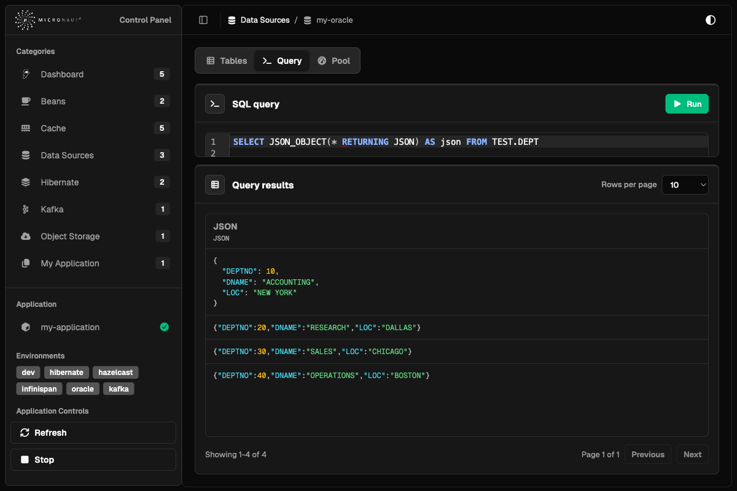Open My Application category
Viewport: 737px width, 491px height.
coord(93,263)
